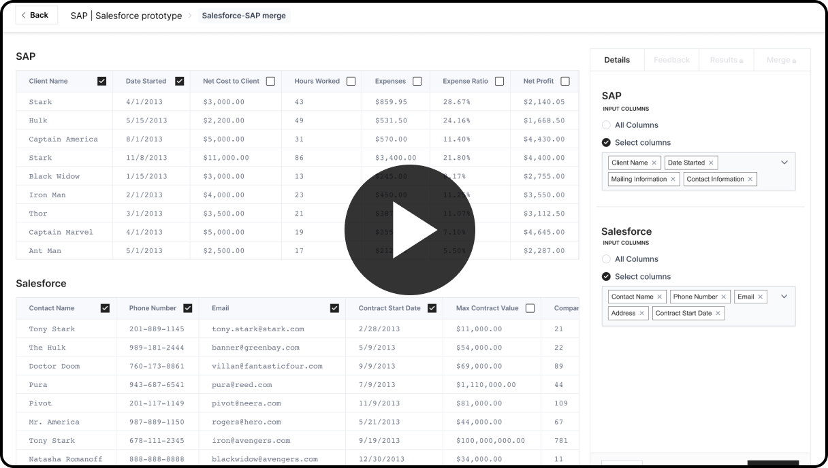Enable the Max Contract Value column checkbox
The image size is (828, 468).
[530, 308]
